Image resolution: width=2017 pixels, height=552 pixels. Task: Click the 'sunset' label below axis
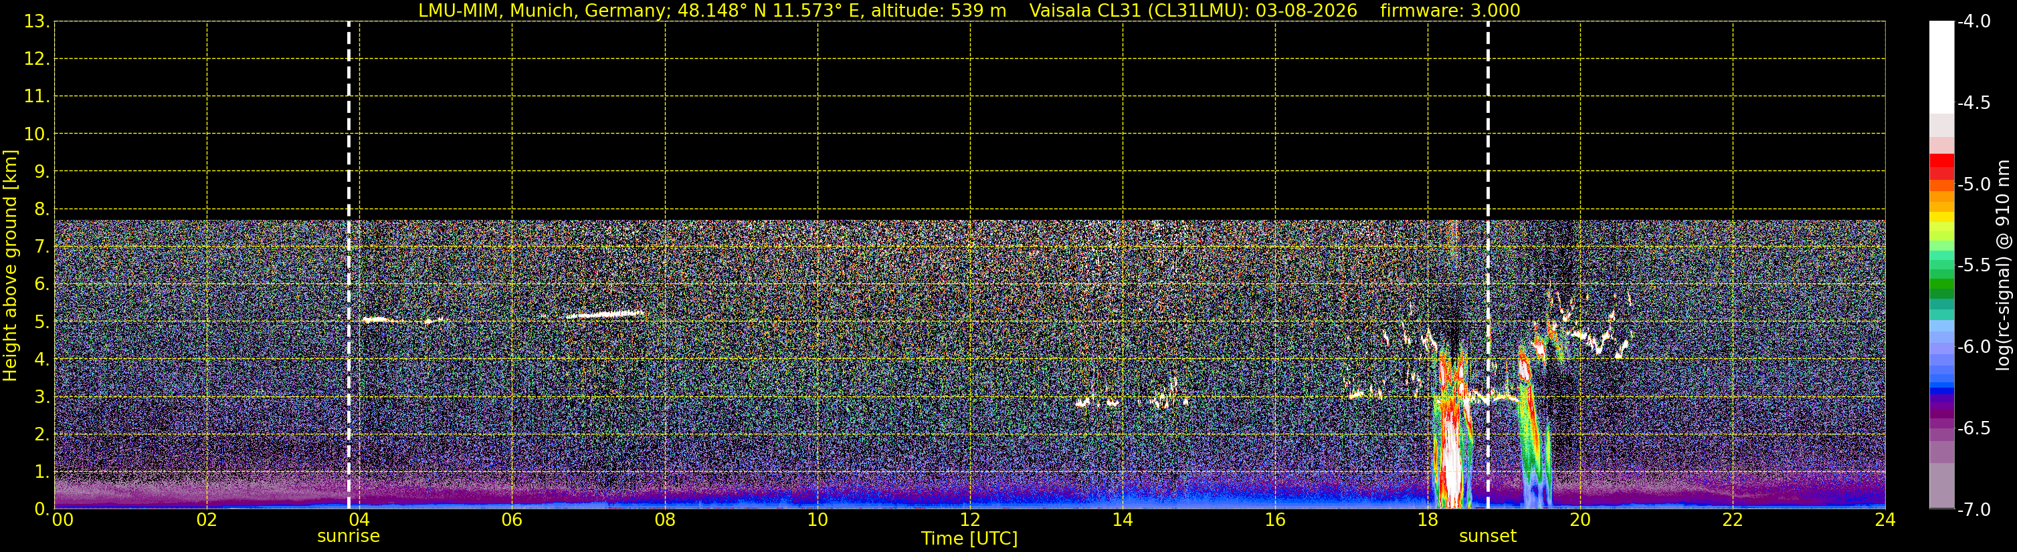(x=1488, y=537)
